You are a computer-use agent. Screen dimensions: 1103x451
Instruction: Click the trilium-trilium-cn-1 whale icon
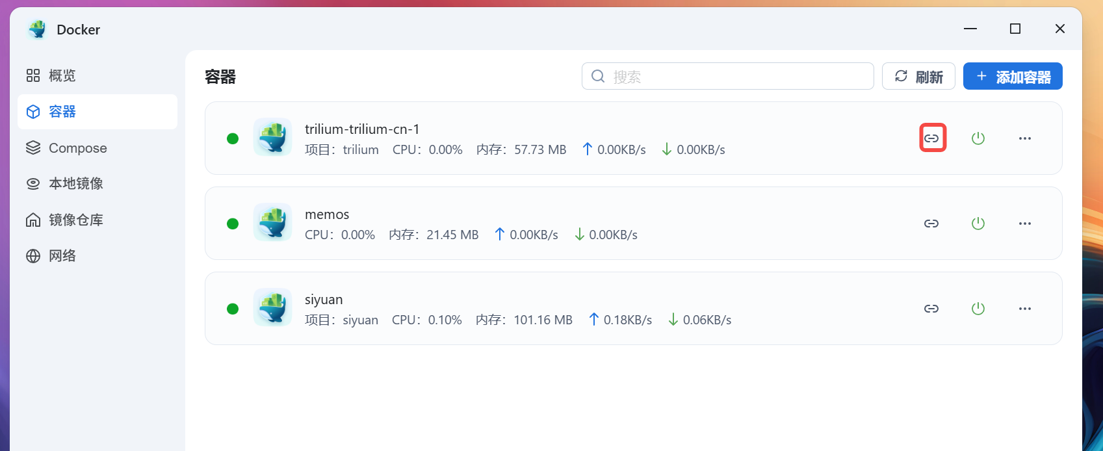(x=272, y=137)
